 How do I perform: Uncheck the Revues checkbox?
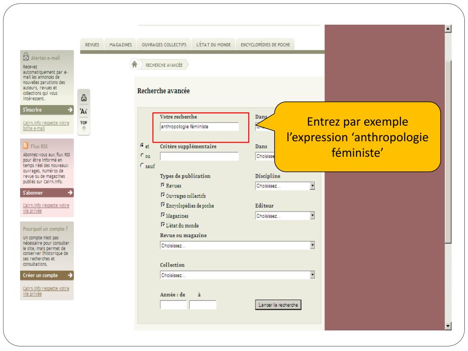point(163,185)
